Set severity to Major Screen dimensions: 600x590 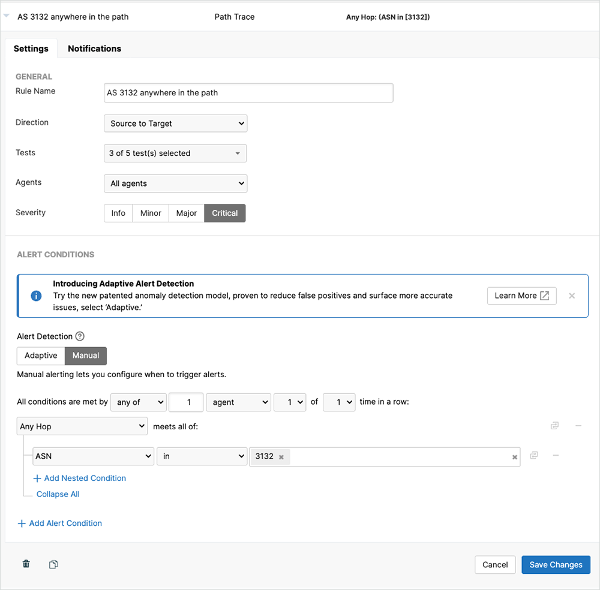(187, 213)
